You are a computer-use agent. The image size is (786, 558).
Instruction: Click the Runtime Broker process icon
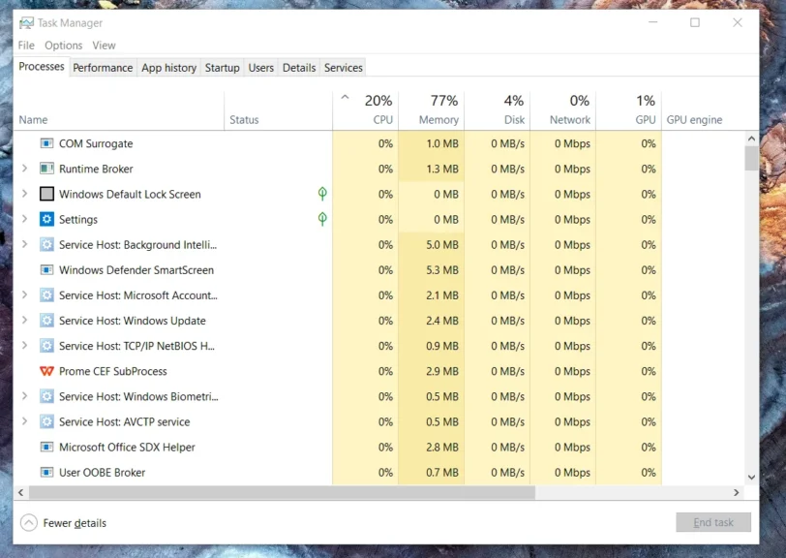(x=46, y=169)
